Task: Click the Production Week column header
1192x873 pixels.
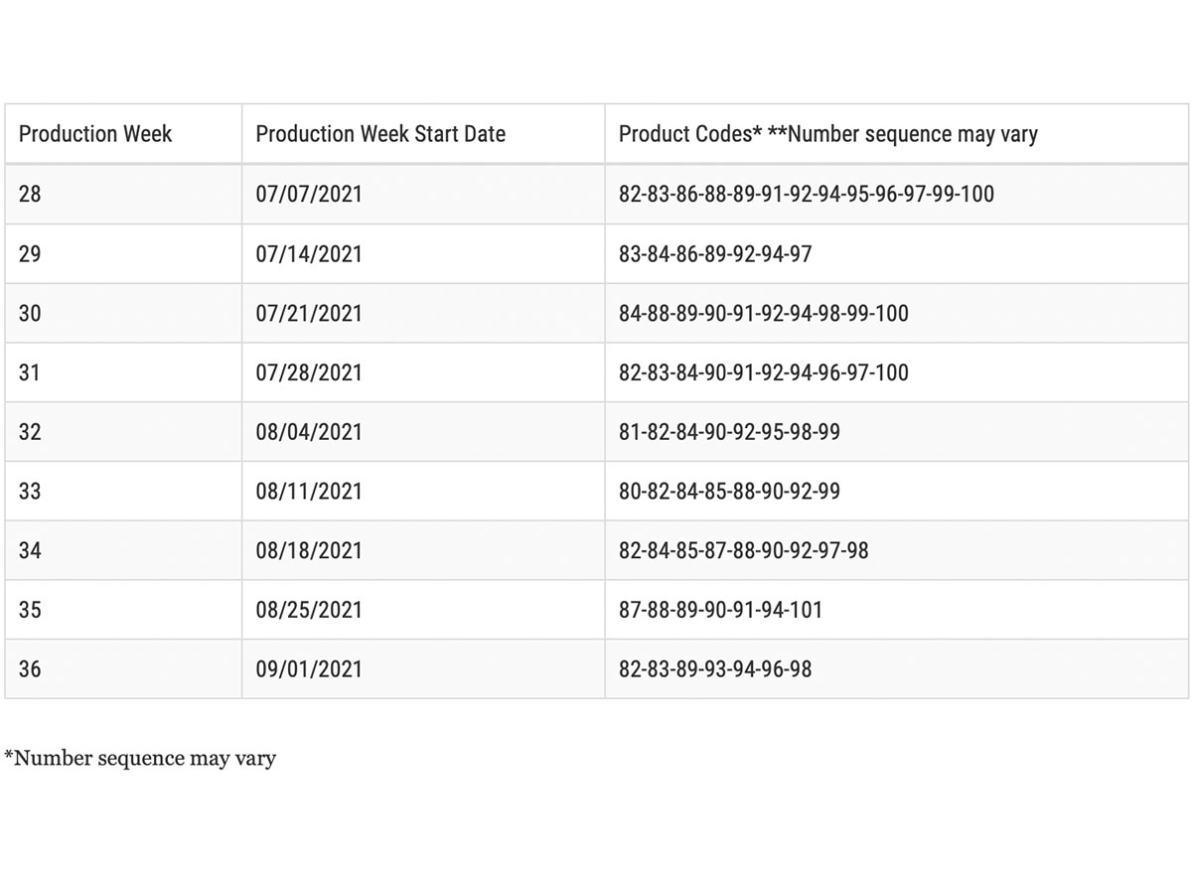Action: tap(95, 134)
